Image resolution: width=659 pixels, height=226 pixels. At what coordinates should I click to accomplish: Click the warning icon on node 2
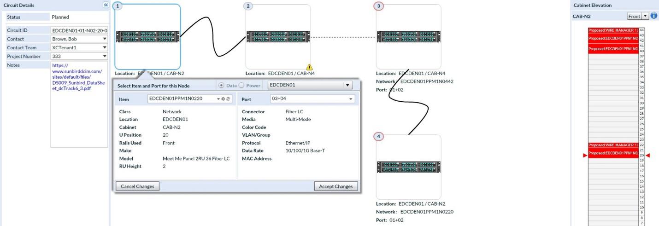[309, 67]
